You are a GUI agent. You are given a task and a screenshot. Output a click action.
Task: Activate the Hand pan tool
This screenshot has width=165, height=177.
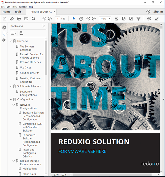tap(81, 19)
